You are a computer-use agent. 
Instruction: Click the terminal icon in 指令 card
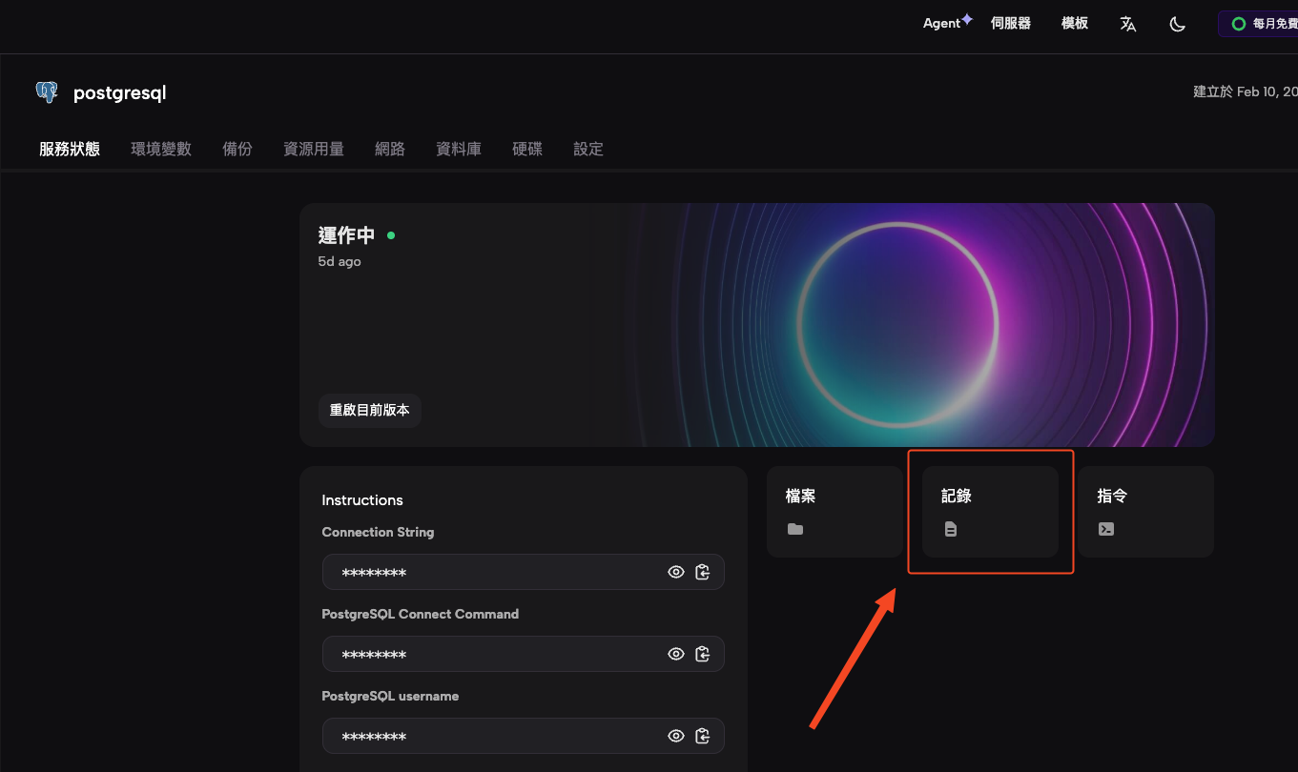tap(1106, 529)
